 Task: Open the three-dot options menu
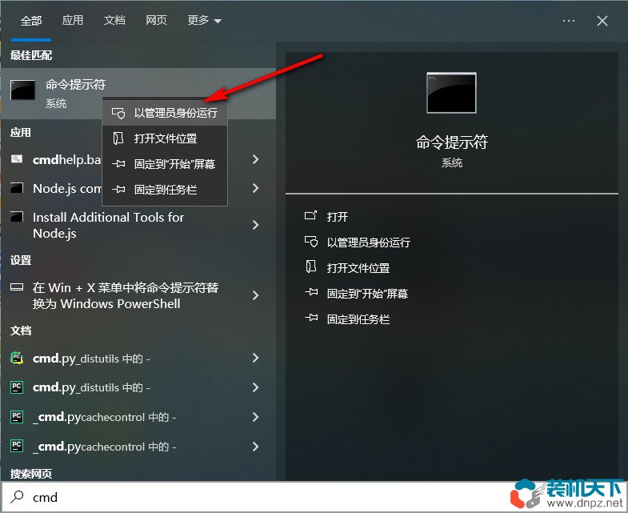point(568,21)
